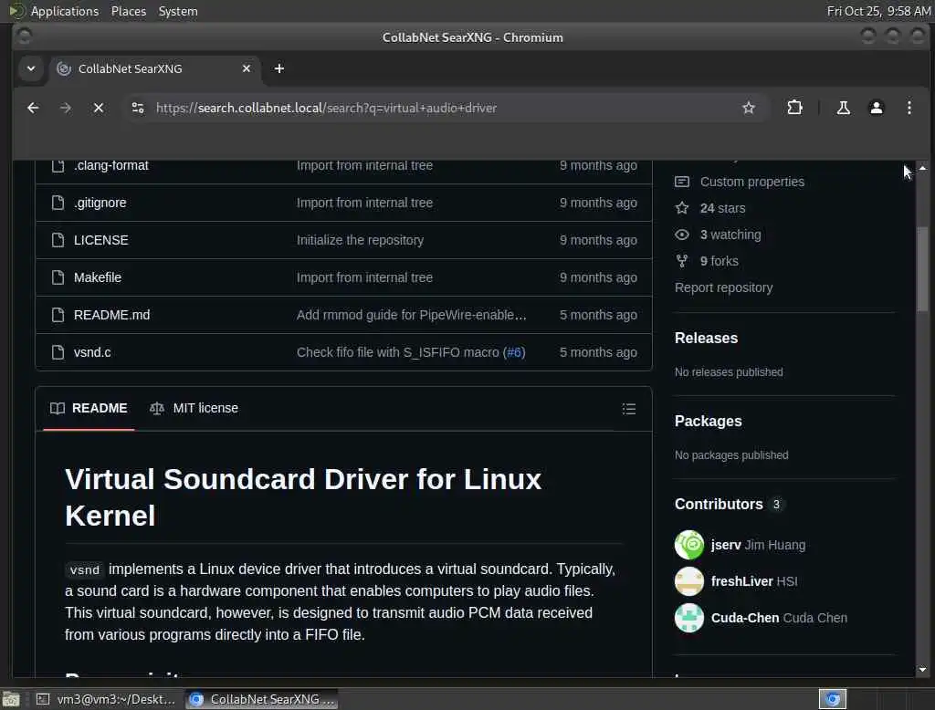
Task: Open Chrome Labs flask icon
Action: 843,108
